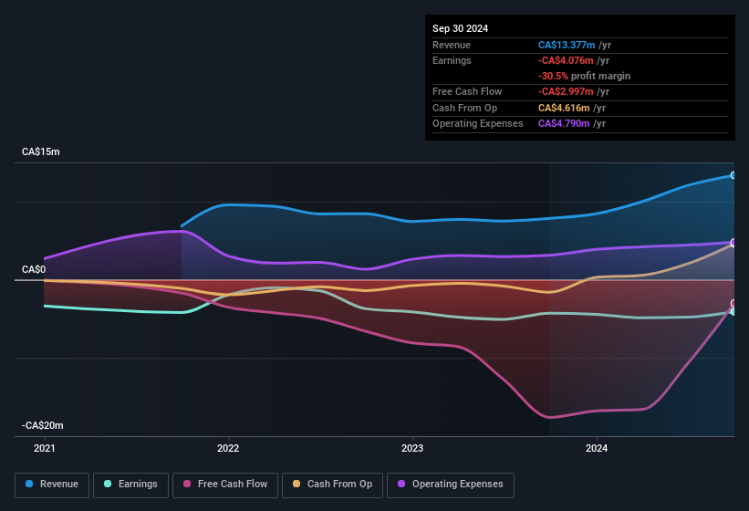The width and height of the screenshot is (749, 511).
Task: Click the -30.5% profit margin text
Action: 584,76
